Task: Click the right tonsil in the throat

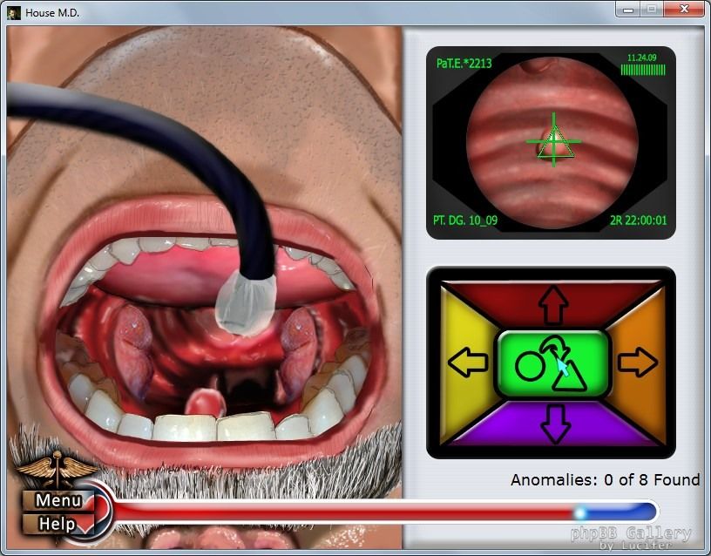Action: (x=298, y=344)
